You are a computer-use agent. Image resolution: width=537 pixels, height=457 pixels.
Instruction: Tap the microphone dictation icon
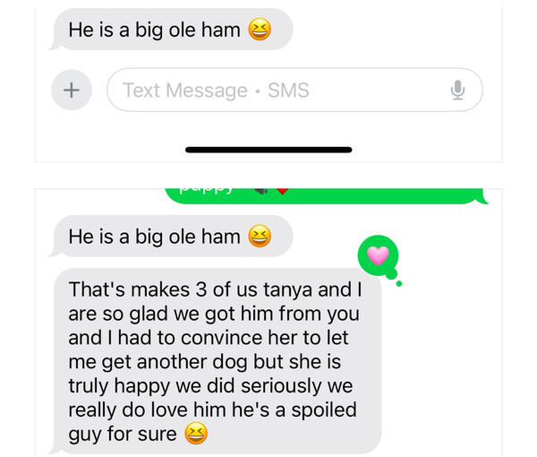457,91
